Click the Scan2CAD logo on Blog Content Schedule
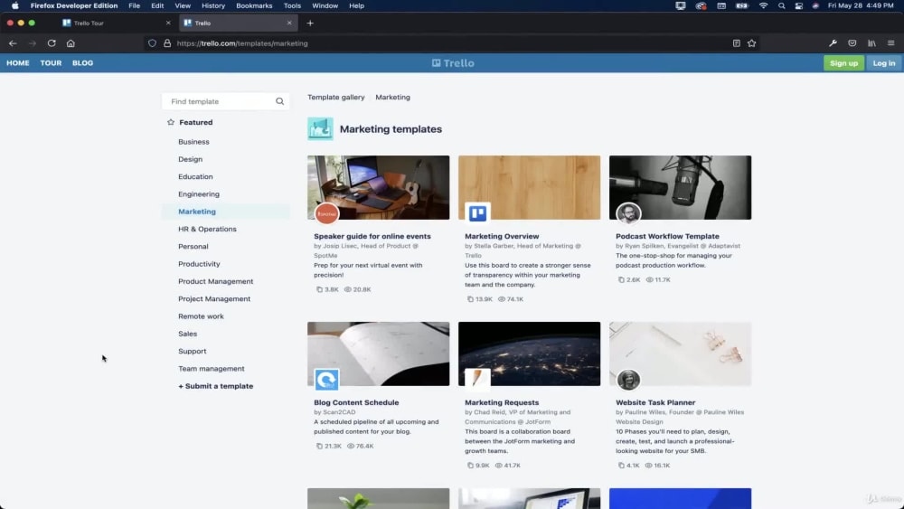Image resolution: width=904 pixels, height=509 pixels. point(326,380)
